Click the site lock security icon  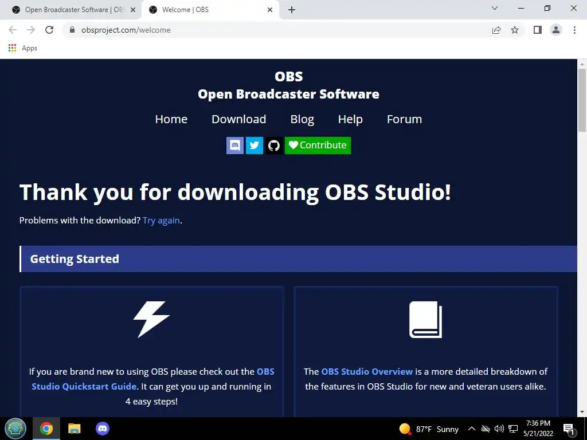click(x=72, y=30)
